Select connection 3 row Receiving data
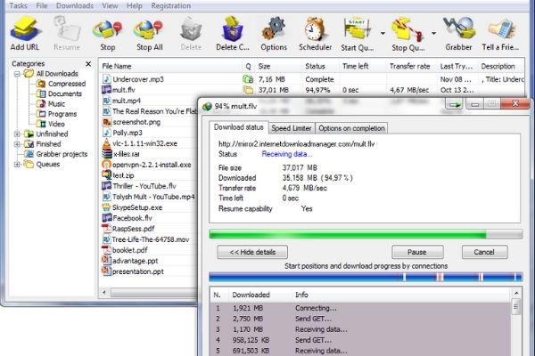 pyautogui.click(x=361, y=329)
